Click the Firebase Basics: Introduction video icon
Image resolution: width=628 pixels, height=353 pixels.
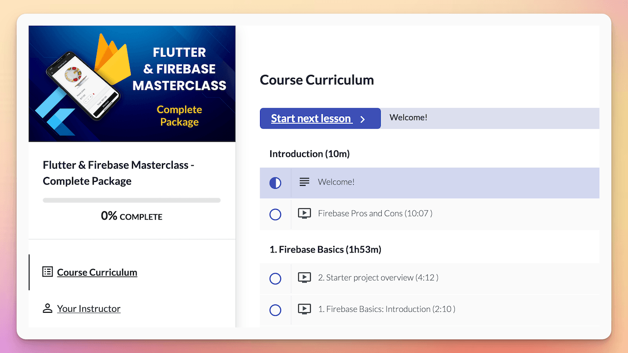pyautogui.click(x=304, y=309)
